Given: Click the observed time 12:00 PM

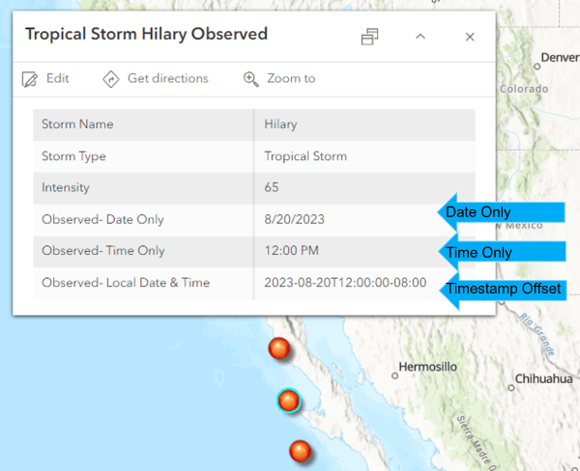Looking at the screenshot, I should click(291, 251).
